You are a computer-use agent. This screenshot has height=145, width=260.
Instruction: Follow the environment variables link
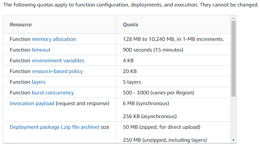[58, 61]
